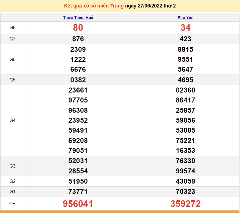
Task: Select G1 number 73771
Action: click(x=78, y=191)
